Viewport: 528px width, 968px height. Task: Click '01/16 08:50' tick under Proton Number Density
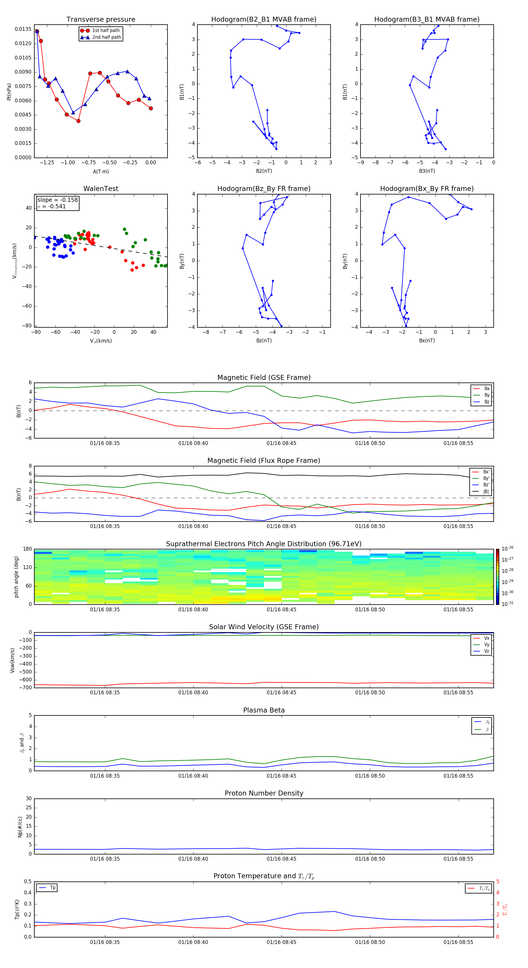tap(370, 859)
